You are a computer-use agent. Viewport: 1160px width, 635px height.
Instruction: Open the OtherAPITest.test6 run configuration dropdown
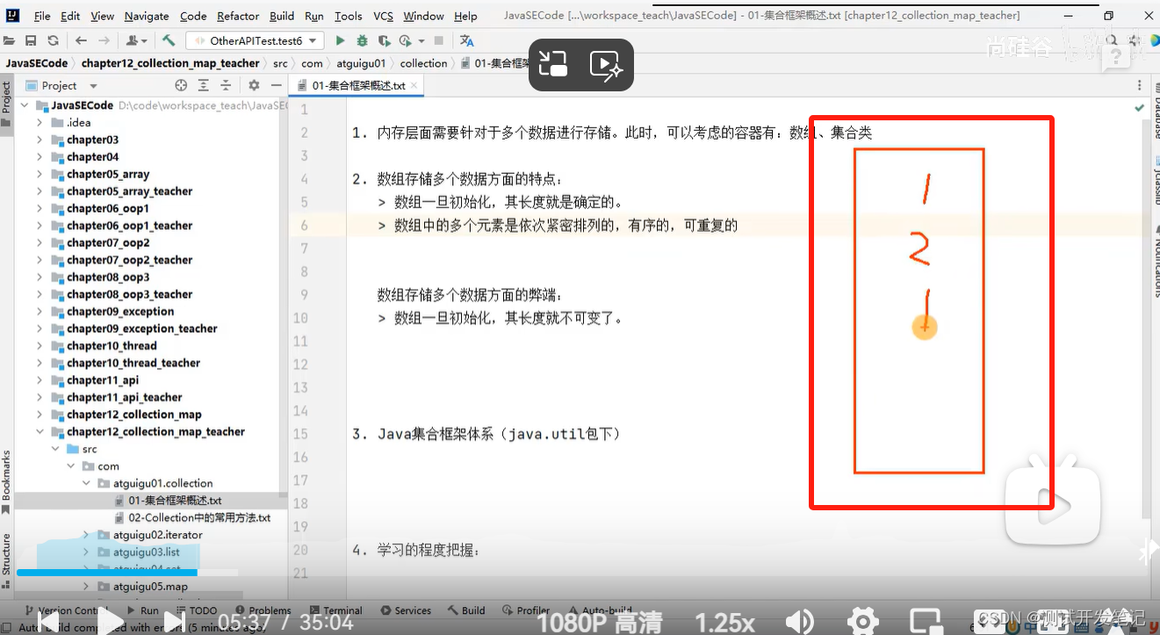pos(254,40)
